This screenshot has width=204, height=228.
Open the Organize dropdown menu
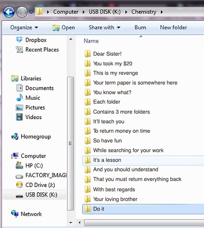point(24,28)
